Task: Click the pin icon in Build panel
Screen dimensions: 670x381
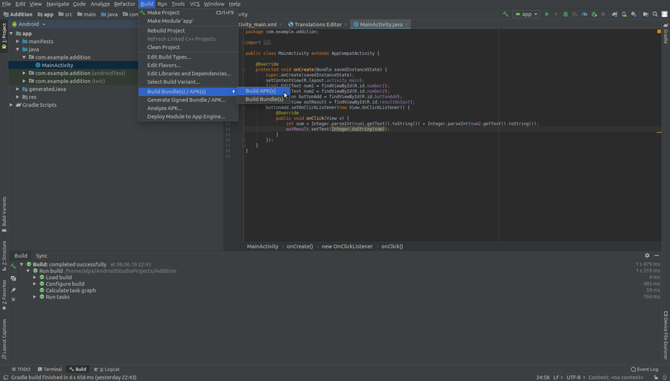Action: [13, 290]
